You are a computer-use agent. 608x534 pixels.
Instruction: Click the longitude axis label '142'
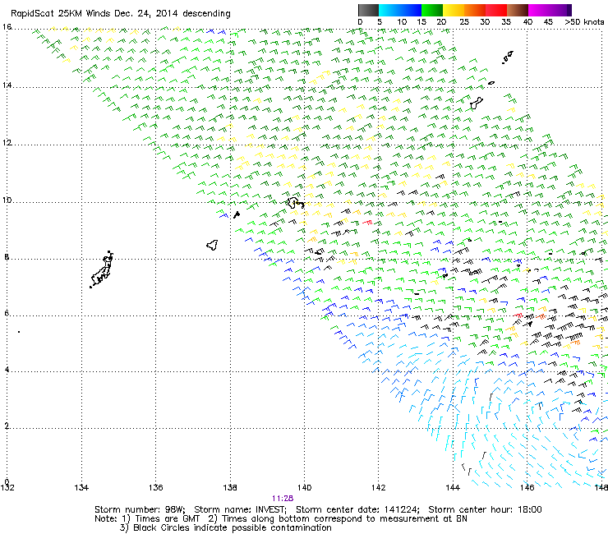379,487
